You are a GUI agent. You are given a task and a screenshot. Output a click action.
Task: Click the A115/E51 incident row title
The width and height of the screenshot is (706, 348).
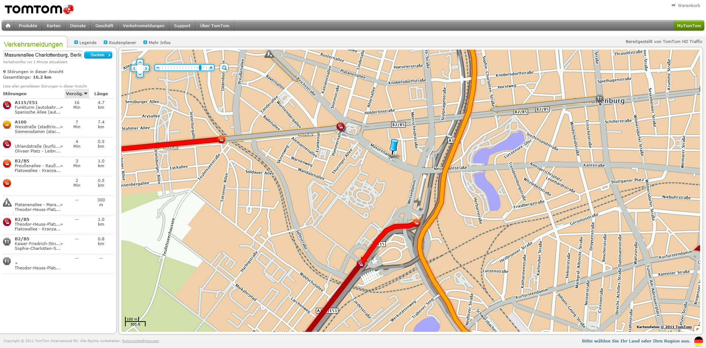click(x=26, y=103)
